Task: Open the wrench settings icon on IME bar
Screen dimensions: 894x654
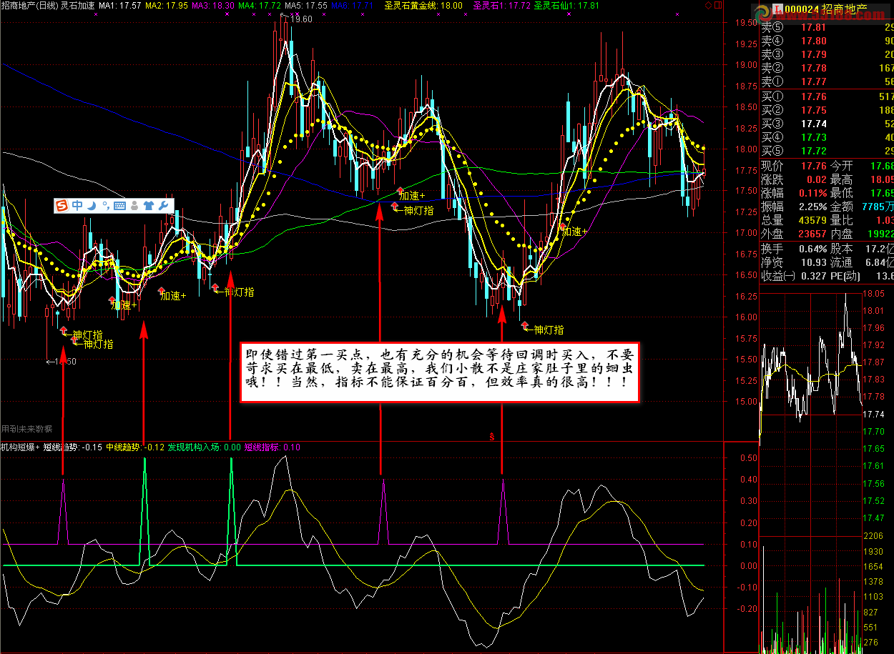Action: point(163,206)
